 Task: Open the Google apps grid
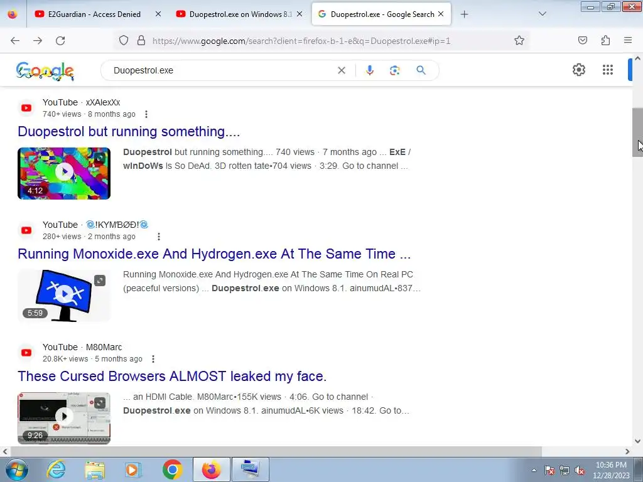coord(608,70)
